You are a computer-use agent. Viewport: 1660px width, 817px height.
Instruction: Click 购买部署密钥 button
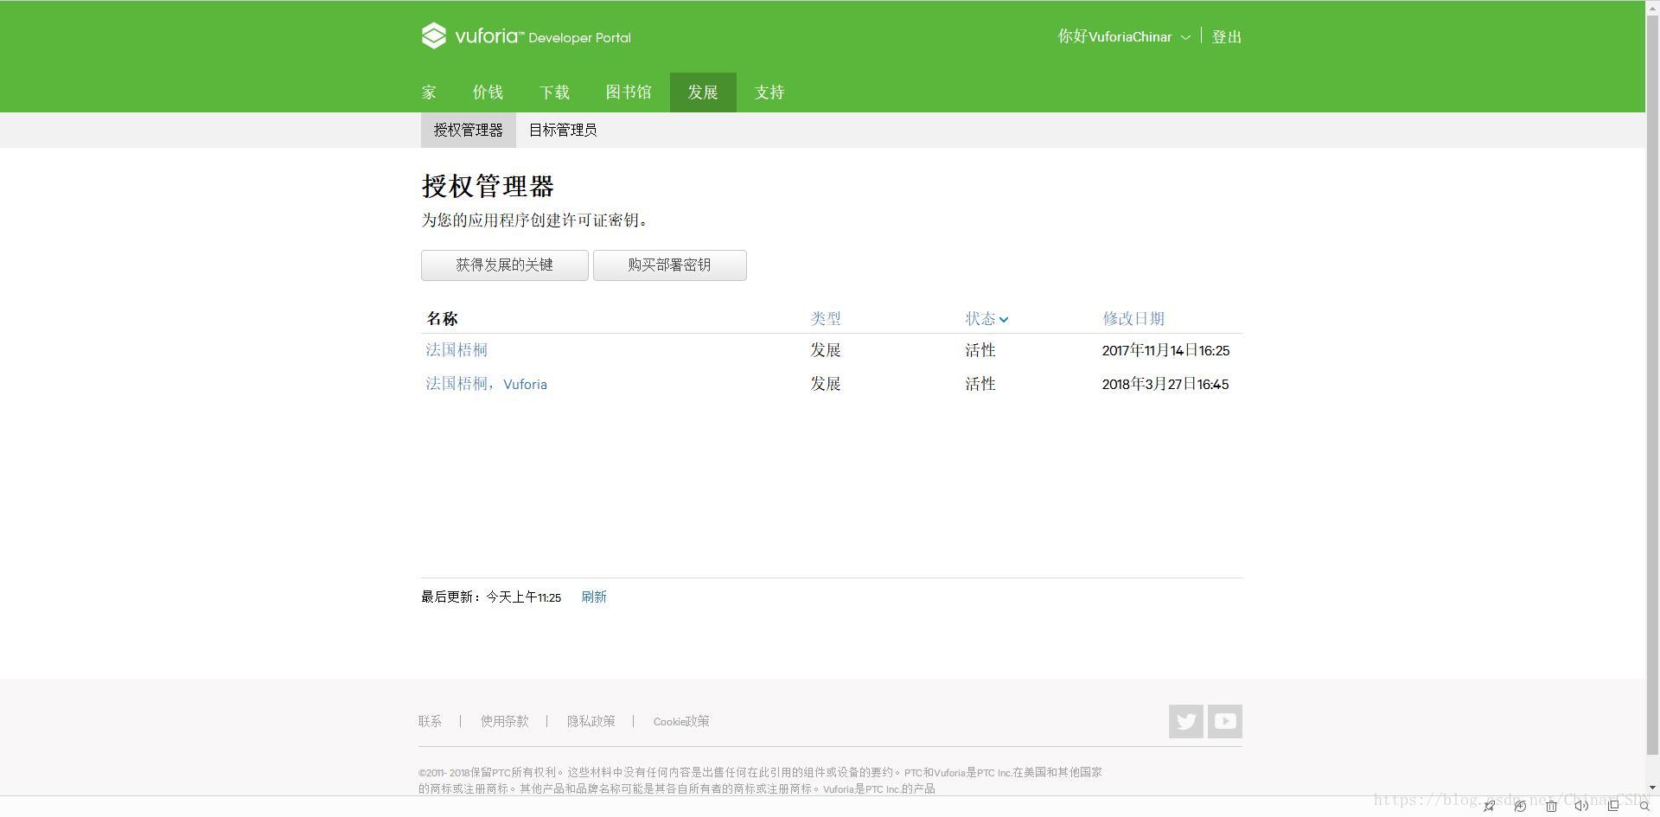(x=670, y=265)
